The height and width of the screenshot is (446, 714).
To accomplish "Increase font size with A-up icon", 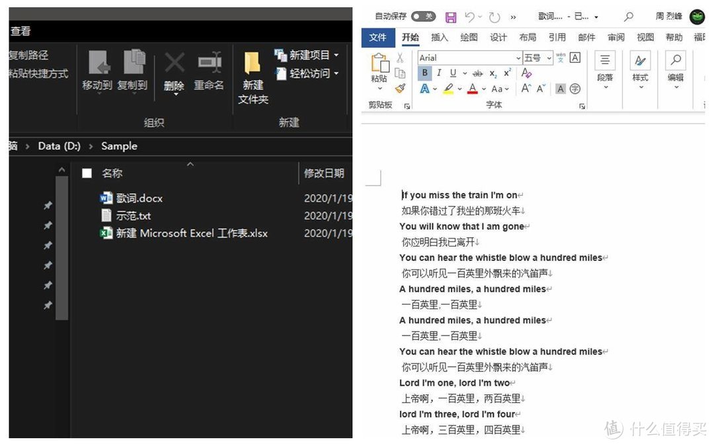I will point(526,89).
